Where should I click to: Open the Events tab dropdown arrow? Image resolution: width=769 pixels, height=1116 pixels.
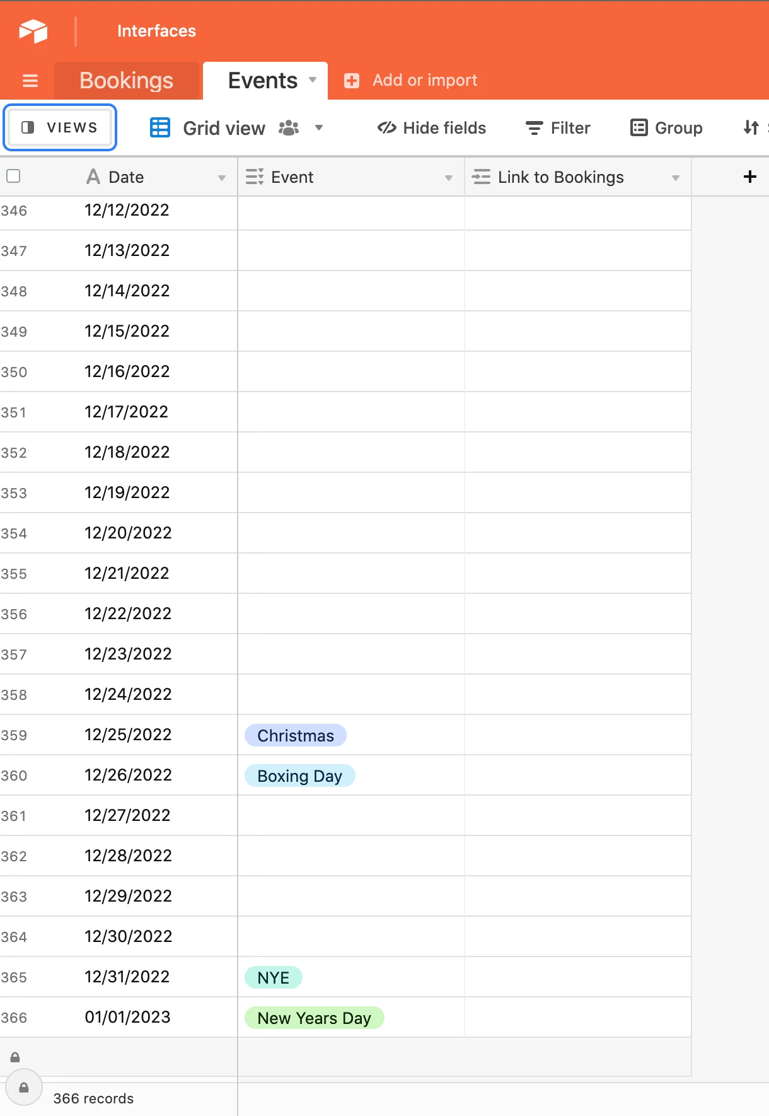(x=313, y=80)
